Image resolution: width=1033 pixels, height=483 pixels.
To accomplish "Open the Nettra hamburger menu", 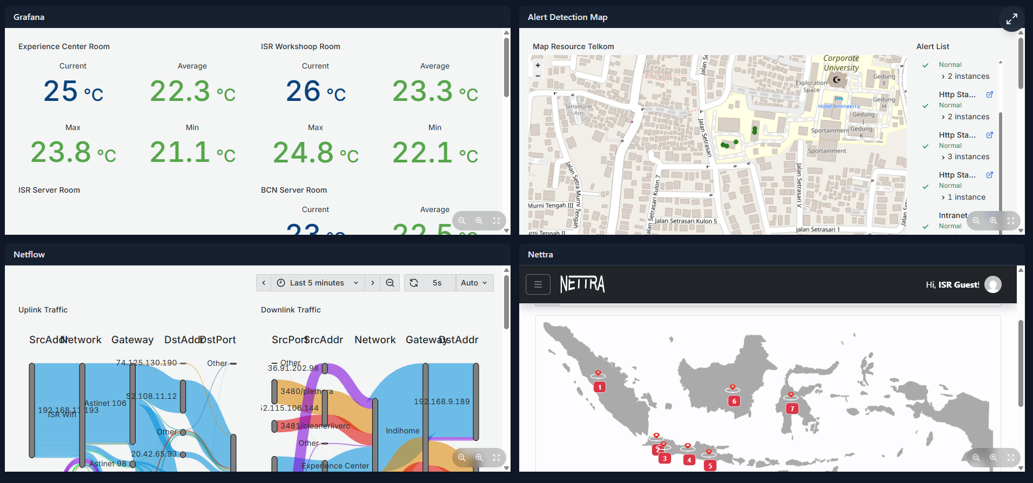I will click(x=538, y=284).
